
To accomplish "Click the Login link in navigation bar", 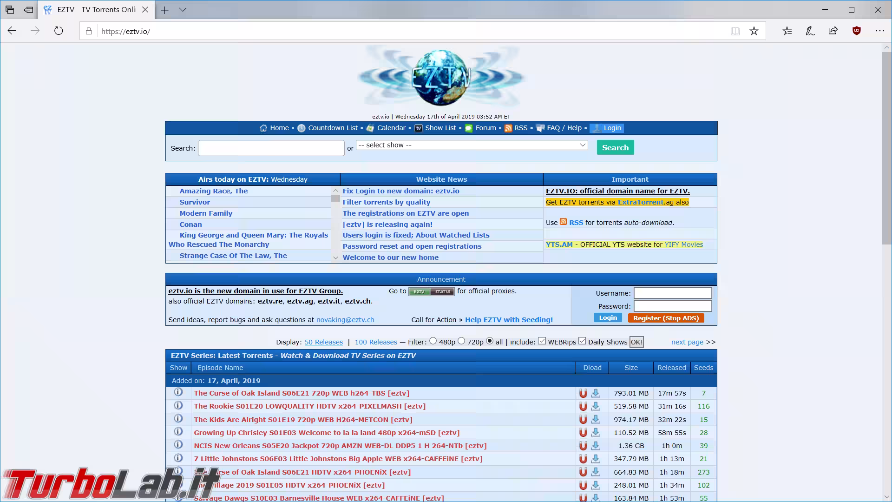I will pos(607,128).
